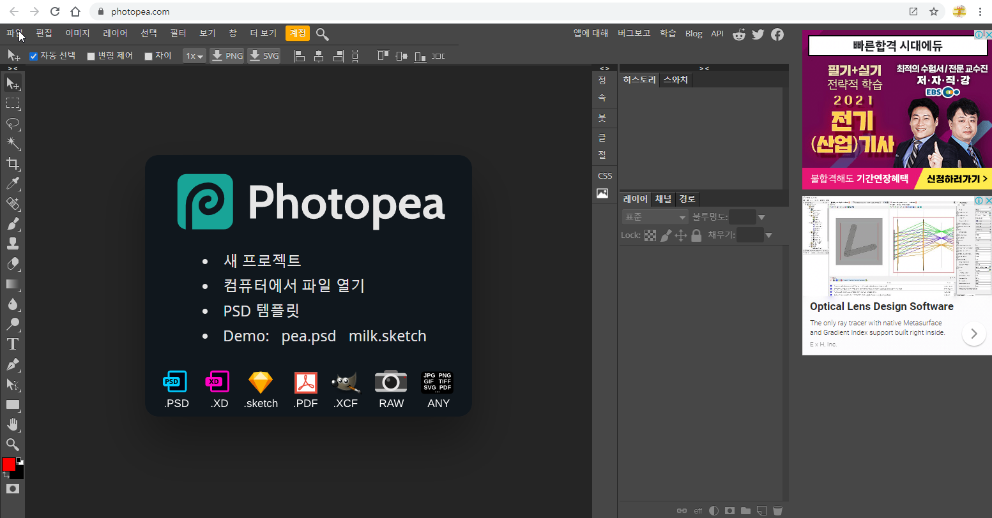Click the align horizontal centers icon
992x518 pixels.
tap(319, 56)
